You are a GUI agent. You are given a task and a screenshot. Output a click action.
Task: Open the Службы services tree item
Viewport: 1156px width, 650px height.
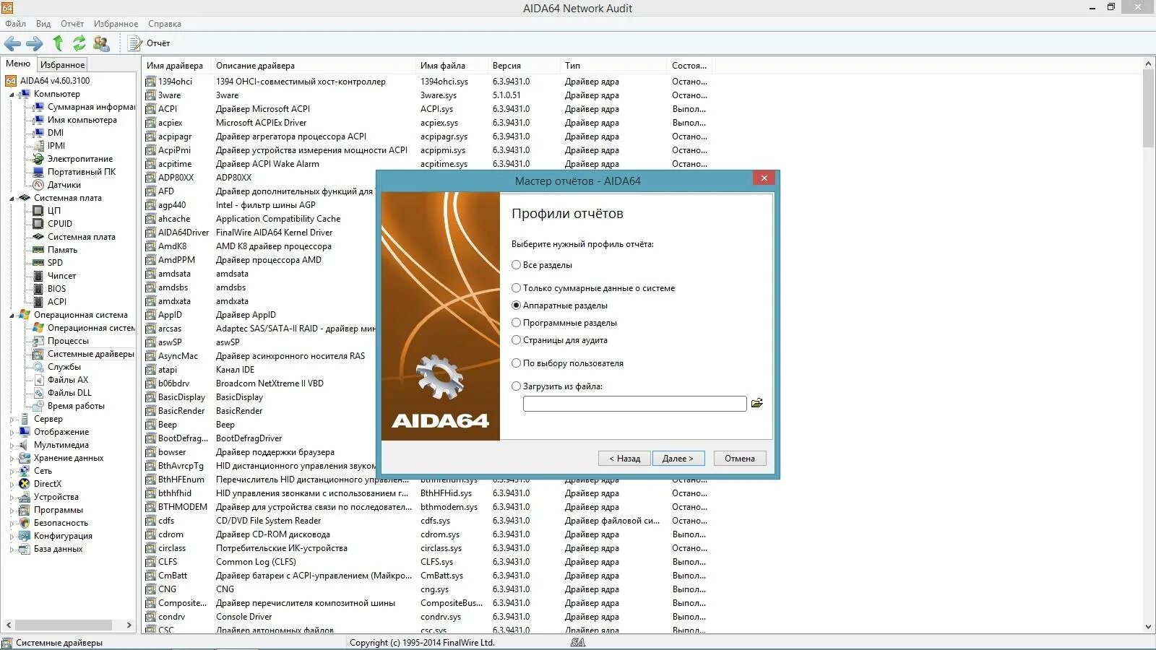coord(64,367)
